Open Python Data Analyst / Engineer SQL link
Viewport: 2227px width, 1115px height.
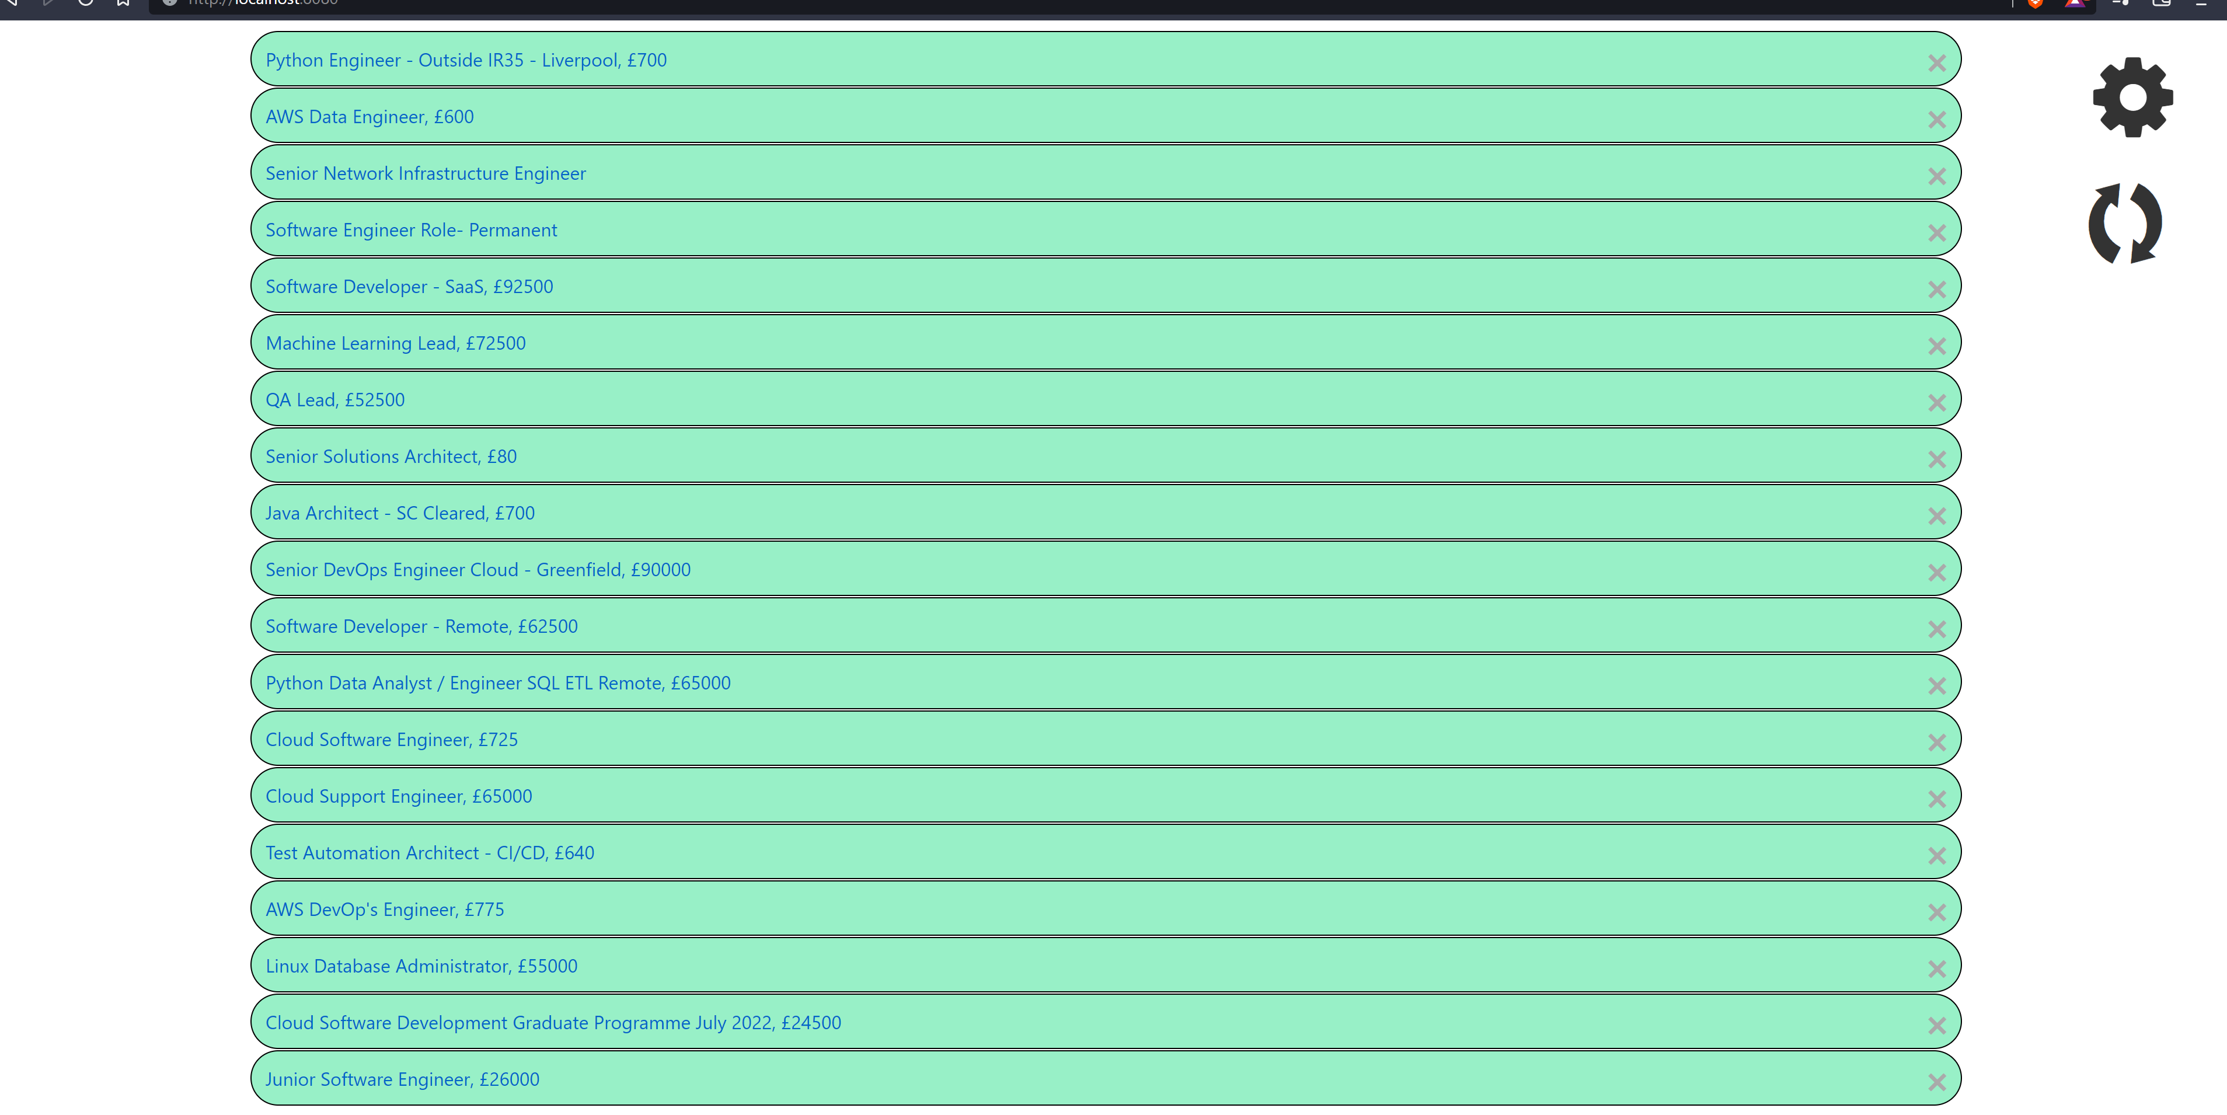pyautogui.click(x=498, y=683)
